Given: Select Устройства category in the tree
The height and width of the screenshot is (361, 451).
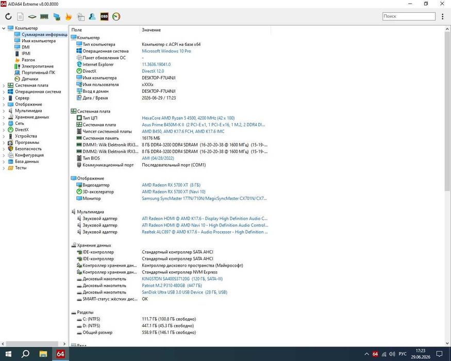Looking at the screenshot, I should [26, 136].
